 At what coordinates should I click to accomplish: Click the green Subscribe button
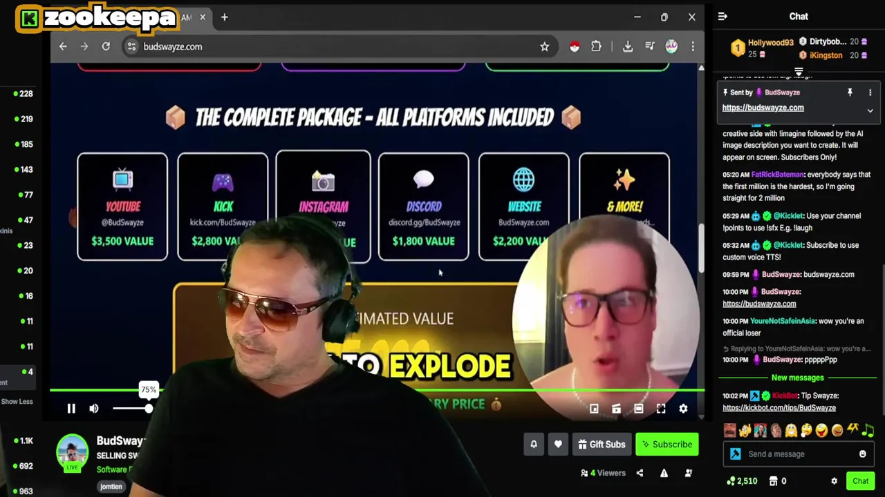667,445
